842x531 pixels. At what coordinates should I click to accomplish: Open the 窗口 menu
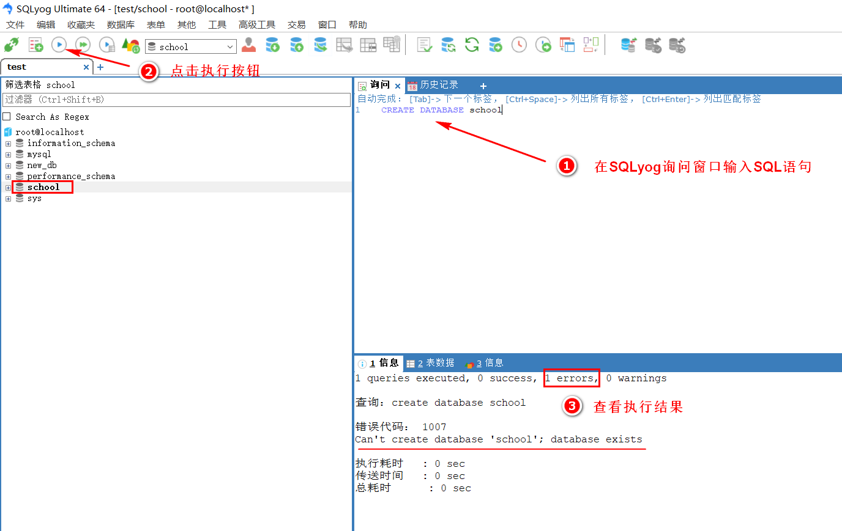[327, 24]
